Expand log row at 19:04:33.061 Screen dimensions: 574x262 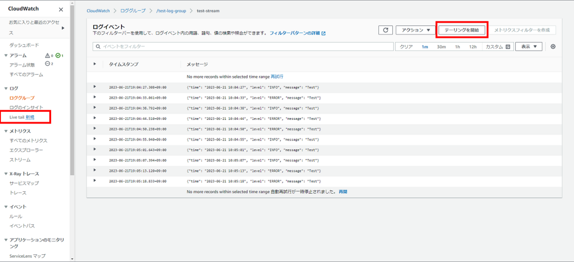[95, 97]
